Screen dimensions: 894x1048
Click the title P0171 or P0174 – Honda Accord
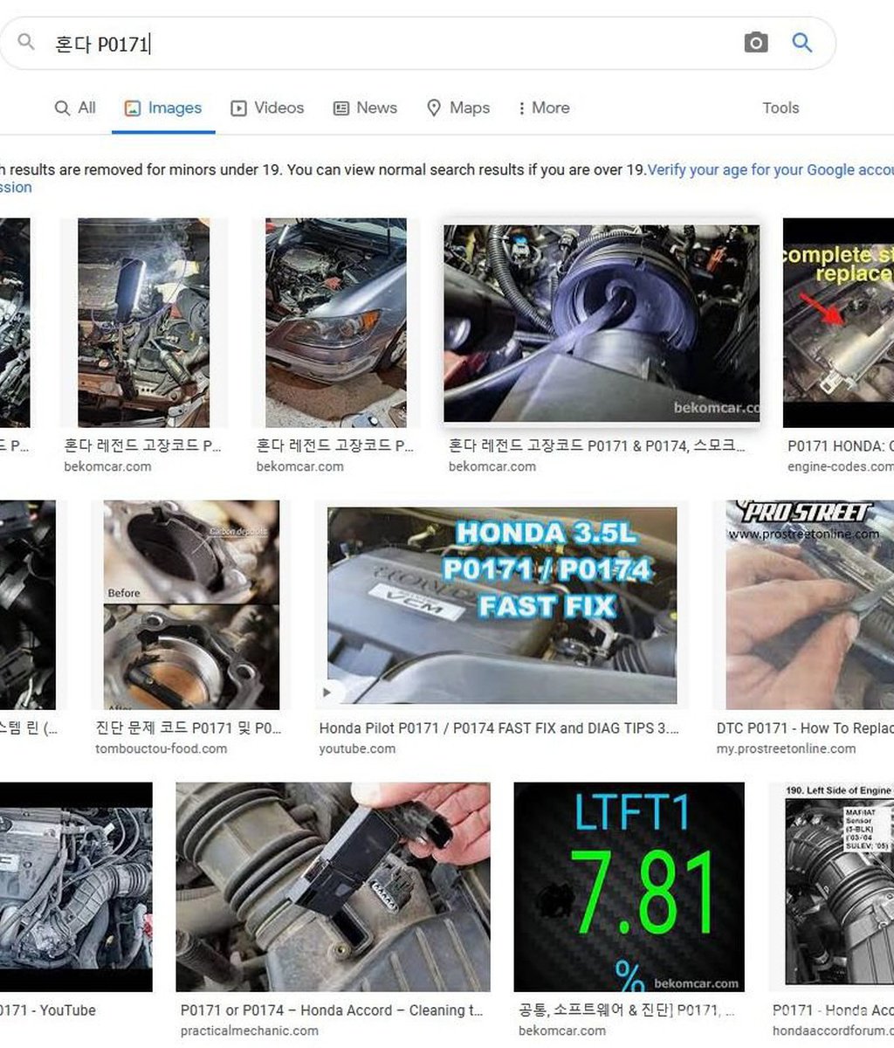(331, 1010)
